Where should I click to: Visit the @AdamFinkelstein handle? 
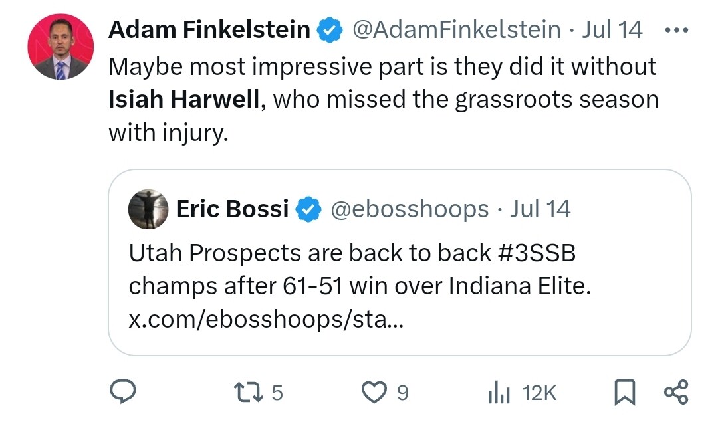coord(456,30)
